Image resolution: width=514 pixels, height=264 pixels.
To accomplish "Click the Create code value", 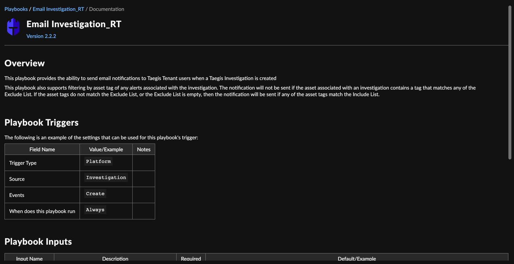I will click(95, 194).
